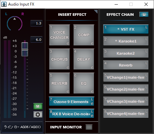Screen dimensions: 154x134
Task: Click the corner triangle in INSERT EFFECT panel
Action: (96, 11)
